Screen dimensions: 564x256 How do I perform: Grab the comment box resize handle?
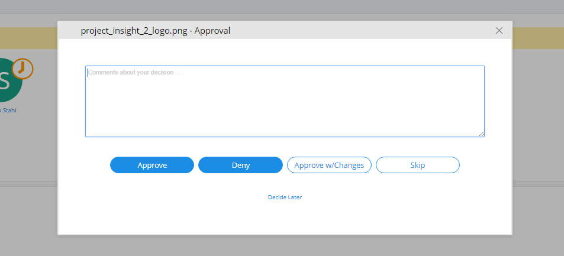482,134
